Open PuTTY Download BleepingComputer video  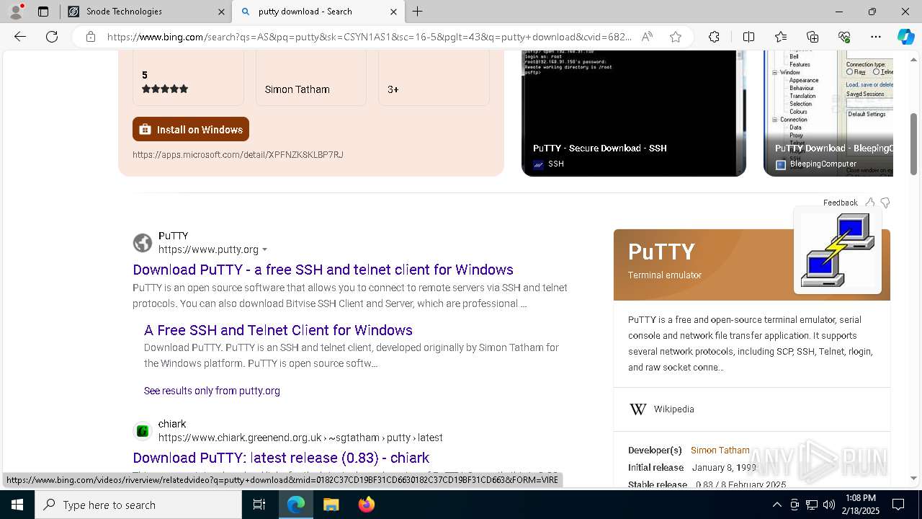(x=828, y=113)
